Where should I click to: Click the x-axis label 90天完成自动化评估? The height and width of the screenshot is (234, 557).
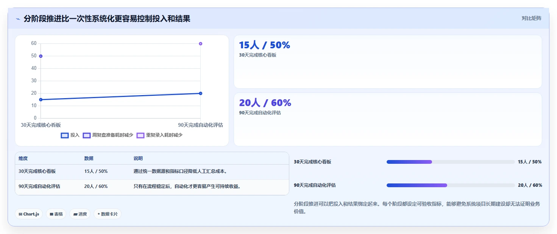tap(201, 125)
